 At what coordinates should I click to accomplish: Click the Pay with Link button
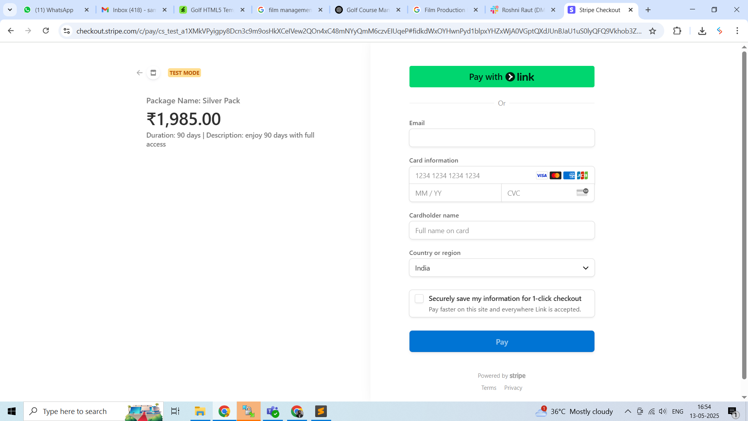tap(502, 77)
